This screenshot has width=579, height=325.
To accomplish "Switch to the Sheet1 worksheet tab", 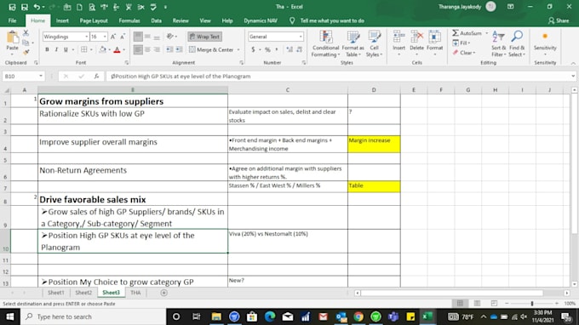I will coord(55,293).
